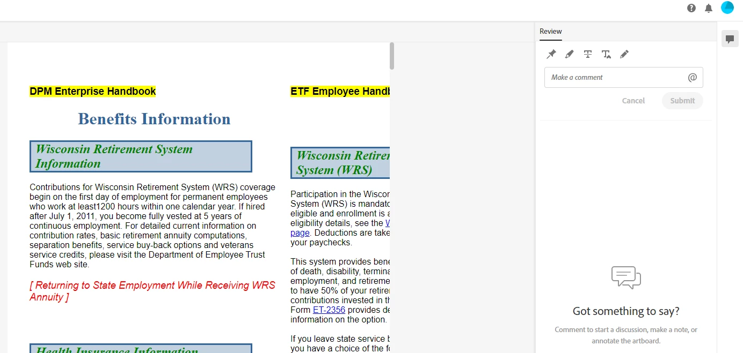Select the strikethrough text tool
743x353 pixels.
click(588, 54)
